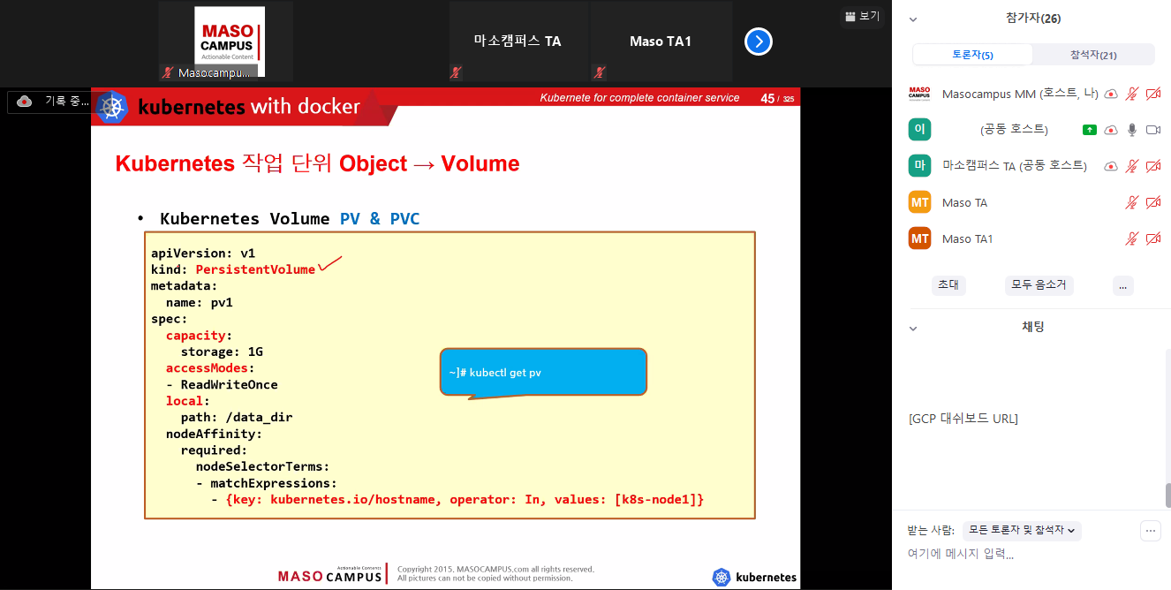Click the co-host video camera icon
This screenshot has height=590, width=1171.
(1152, 130)
